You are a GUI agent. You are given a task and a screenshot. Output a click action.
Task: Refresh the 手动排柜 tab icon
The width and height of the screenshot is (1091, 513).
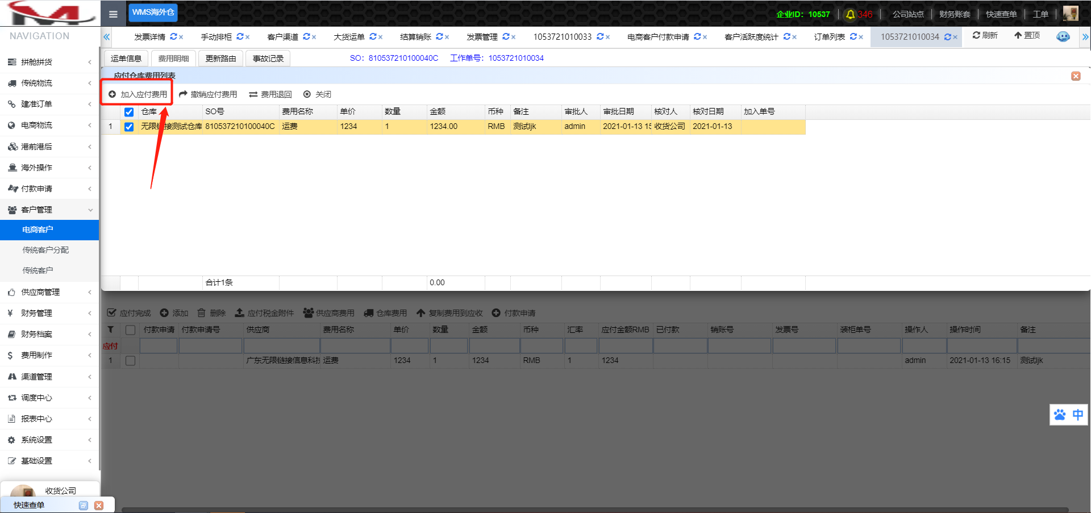coord(240,36)
